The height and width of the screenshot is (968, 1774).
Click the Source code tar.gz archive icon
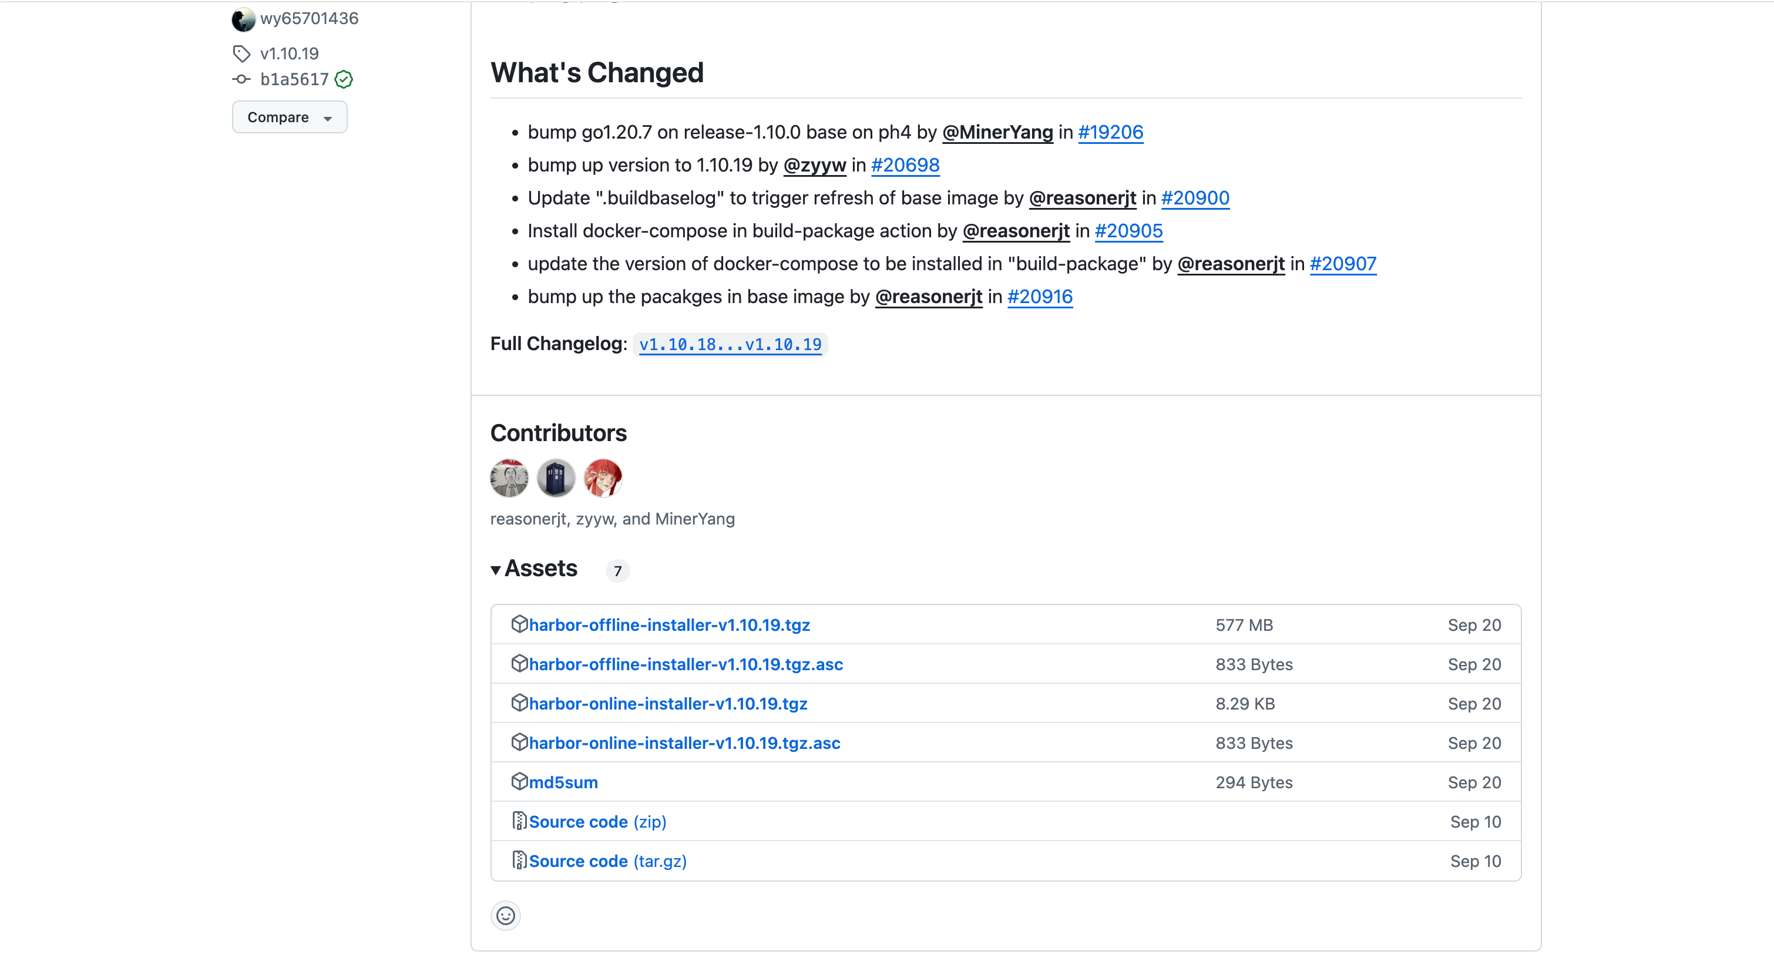(519, 859)
